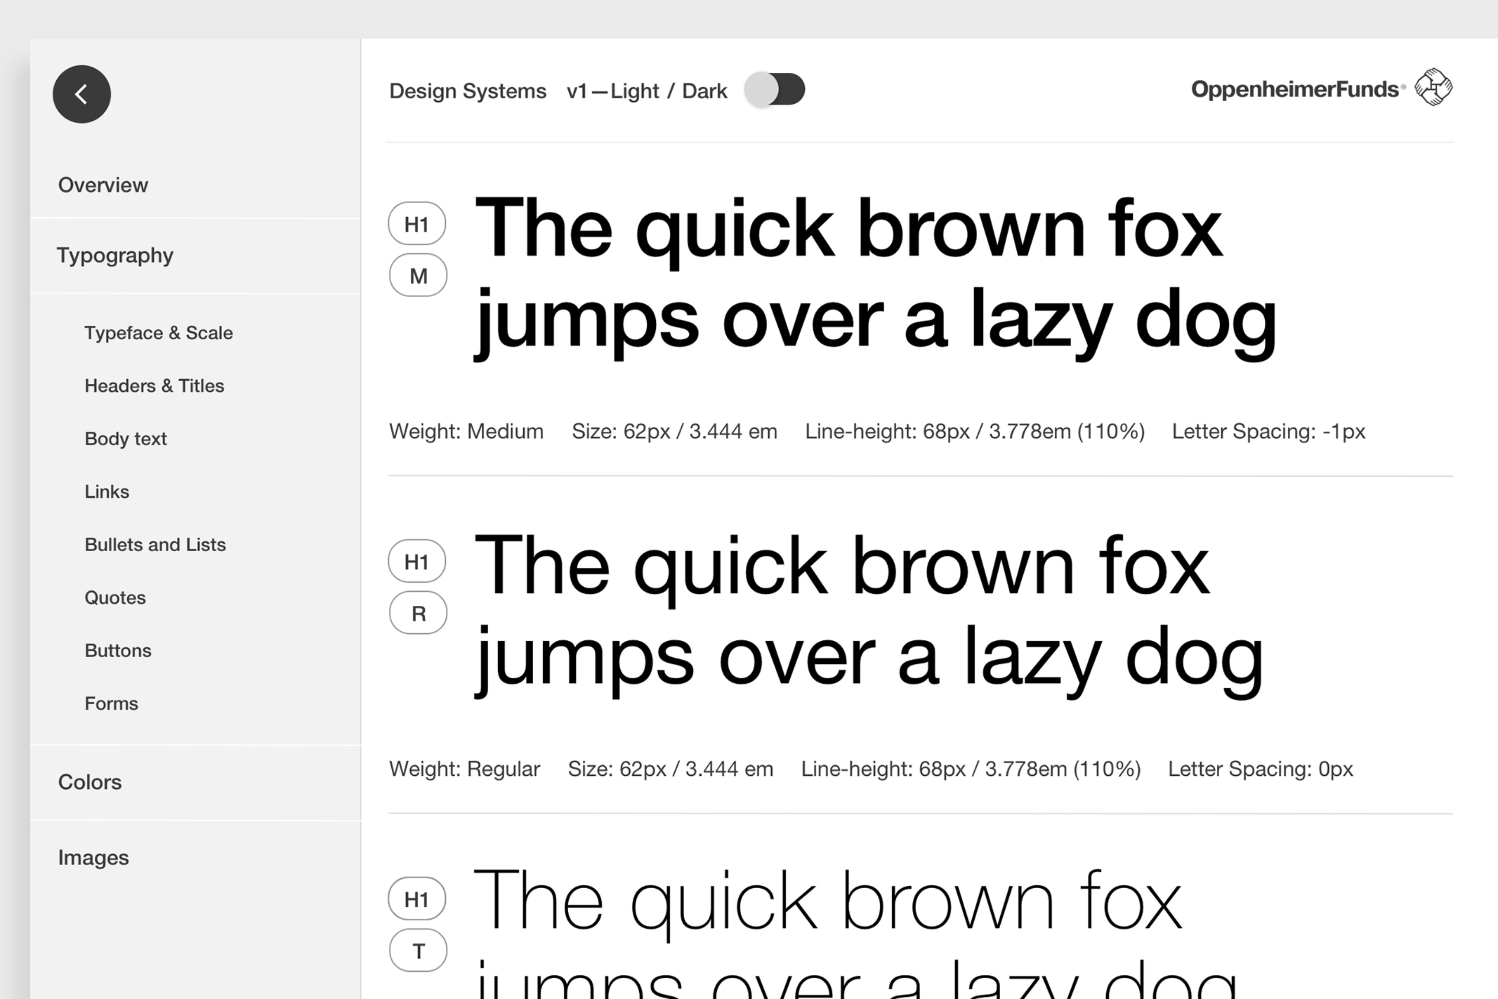Navigate to Bullets and Lists

155,544
